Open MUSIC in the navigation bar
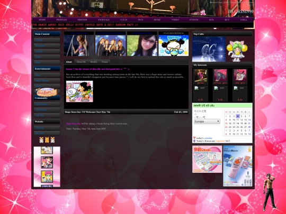Screen dimensions: 286x214 point(157,20)
